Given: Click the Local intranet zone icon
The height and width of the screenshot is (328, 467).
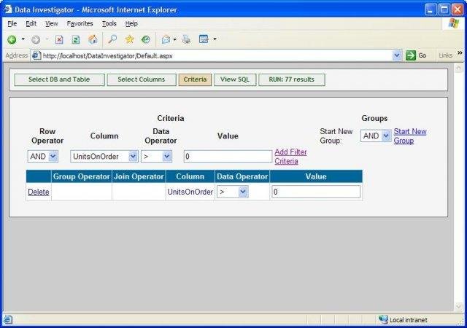Looking at the screenshot, I should [x=383, y=320].
